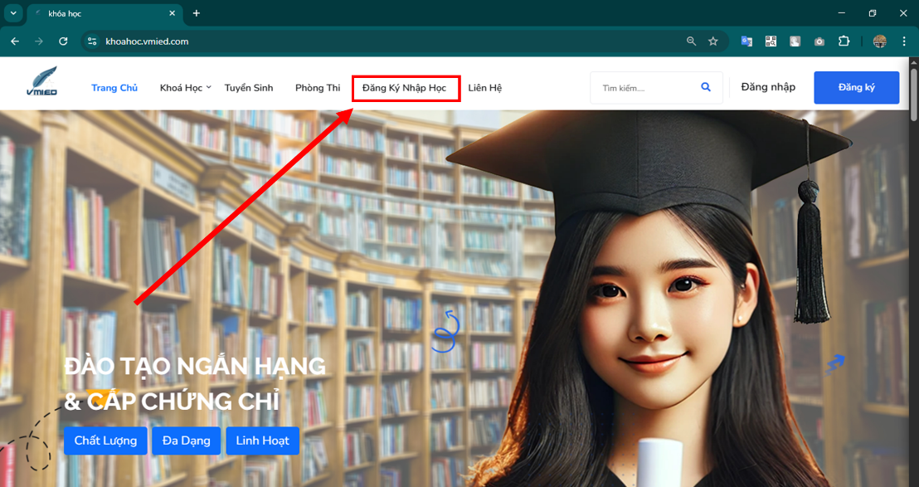Click the & CẤP CHỨNG CHỈ heading text
Image resolution: width=919 pixels, height=487 pixels.
tap(172, 402)
